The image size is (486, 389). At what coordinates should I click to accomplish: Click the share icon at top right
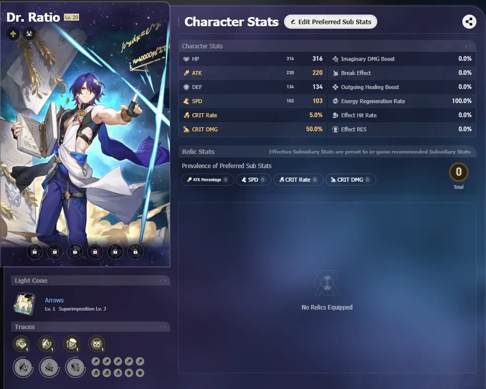tap(469, 22)
